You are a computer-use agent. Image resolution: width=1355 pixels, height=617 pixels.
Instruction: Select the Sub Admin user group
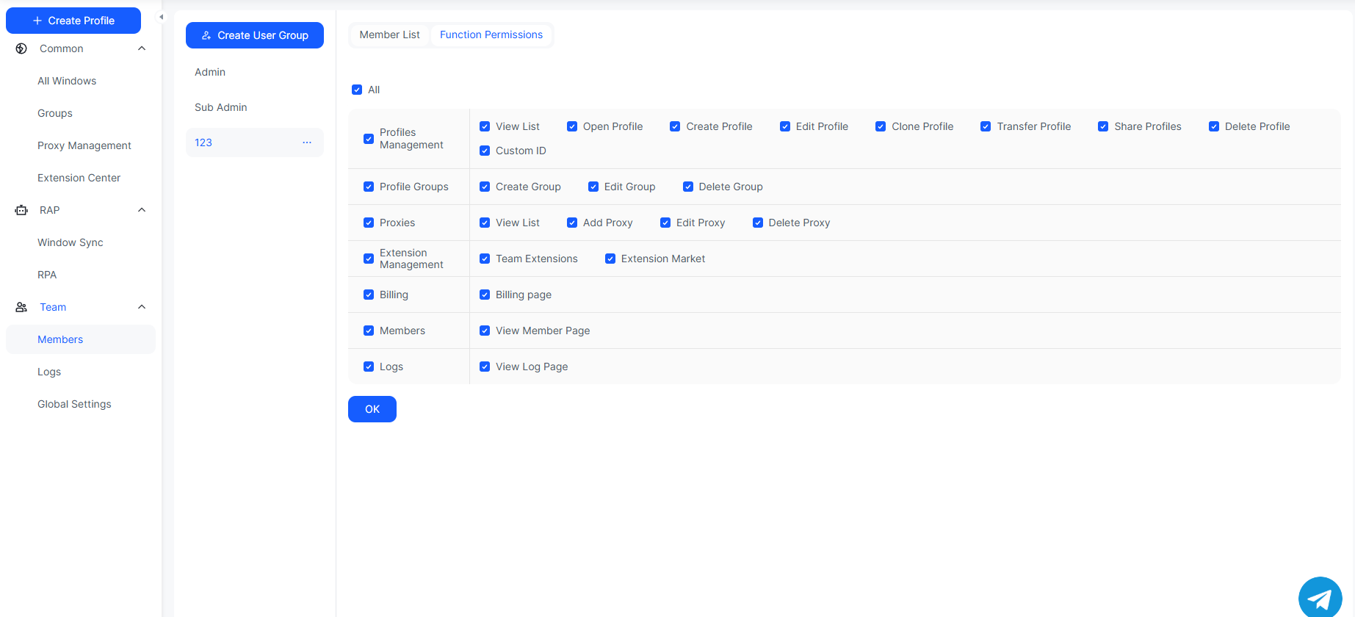click(x=221, y=107)
